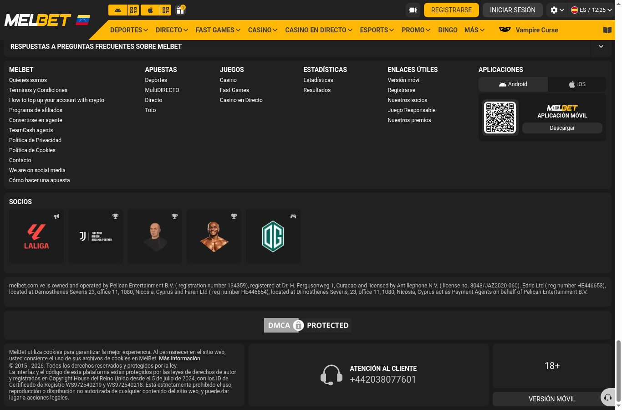
Task: Open the Versión móvil link under Enlaces útiles
Action: click(404, 80)
